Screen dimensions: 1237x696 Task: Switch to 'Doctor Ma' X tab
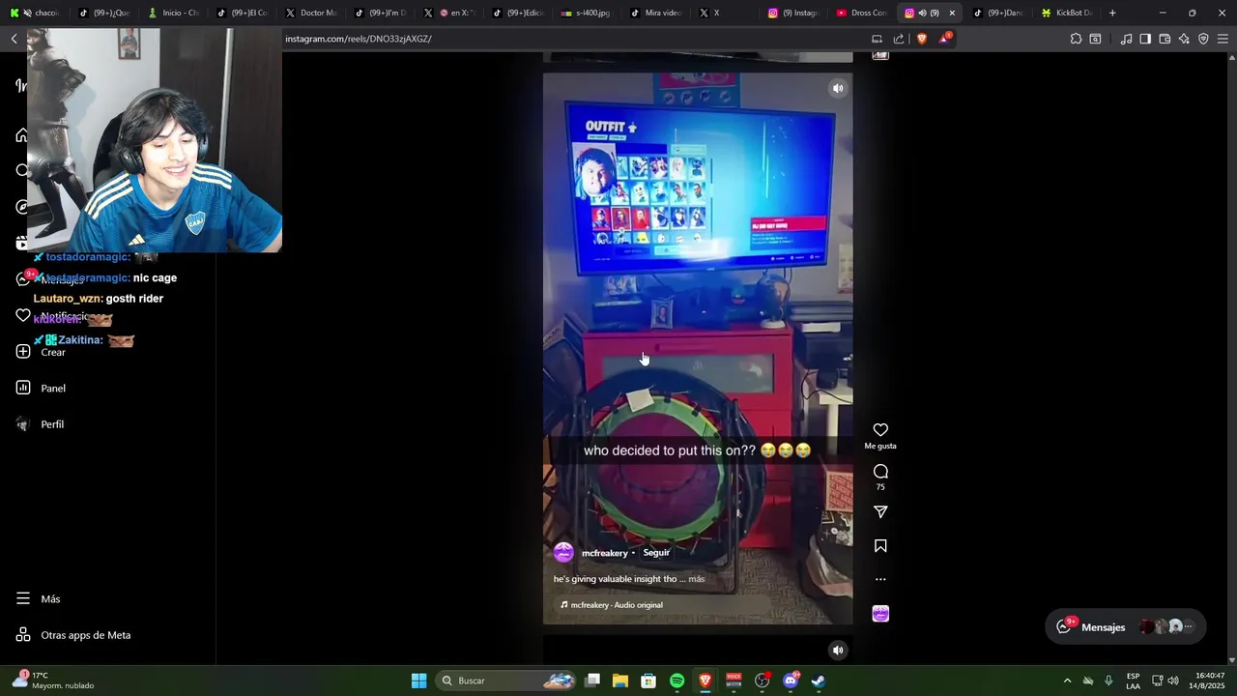coord(311,13)
